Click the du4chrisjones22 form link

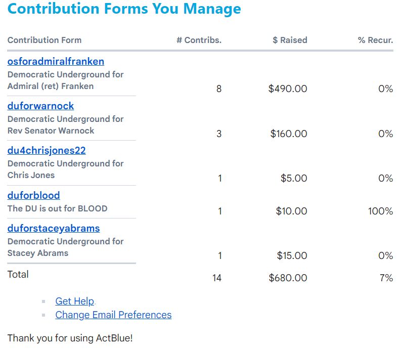tap(47, 151)
